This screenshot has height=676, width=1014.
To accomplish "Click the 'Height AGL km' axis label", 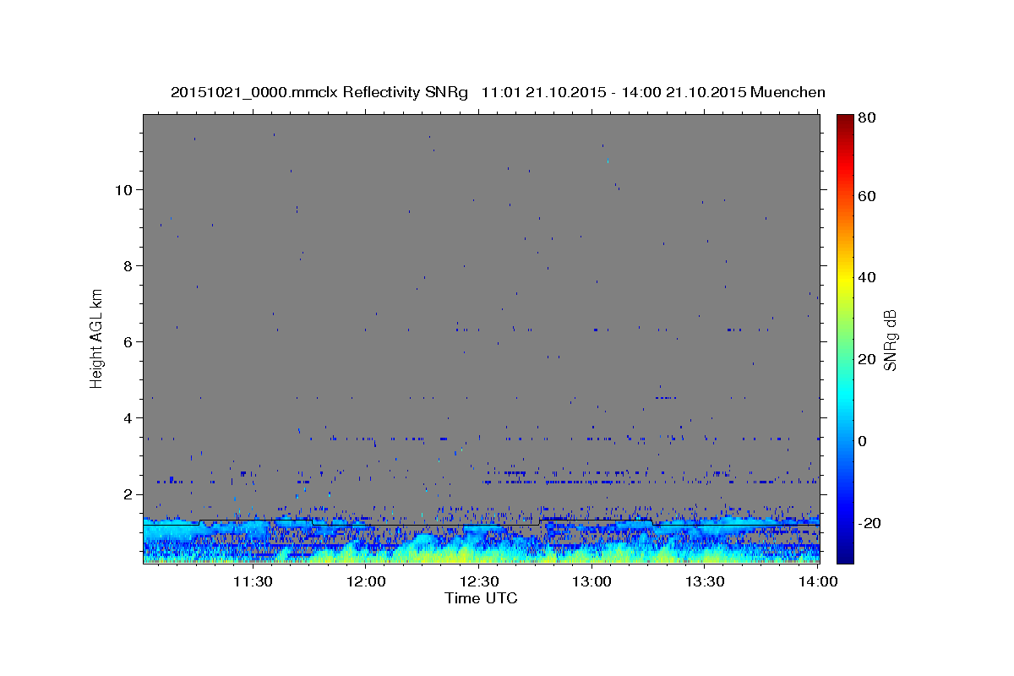I will pyautogui.click(x=97, y=338).
